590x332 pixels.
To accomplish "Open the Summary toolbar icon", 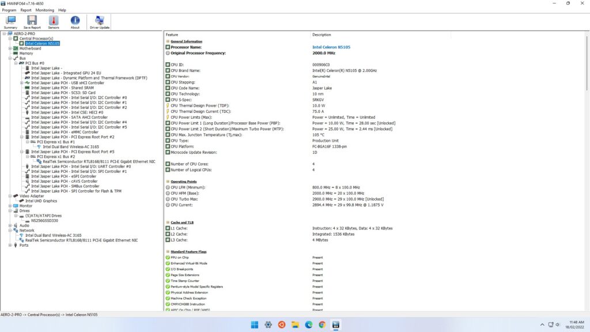I will [10, 21].
